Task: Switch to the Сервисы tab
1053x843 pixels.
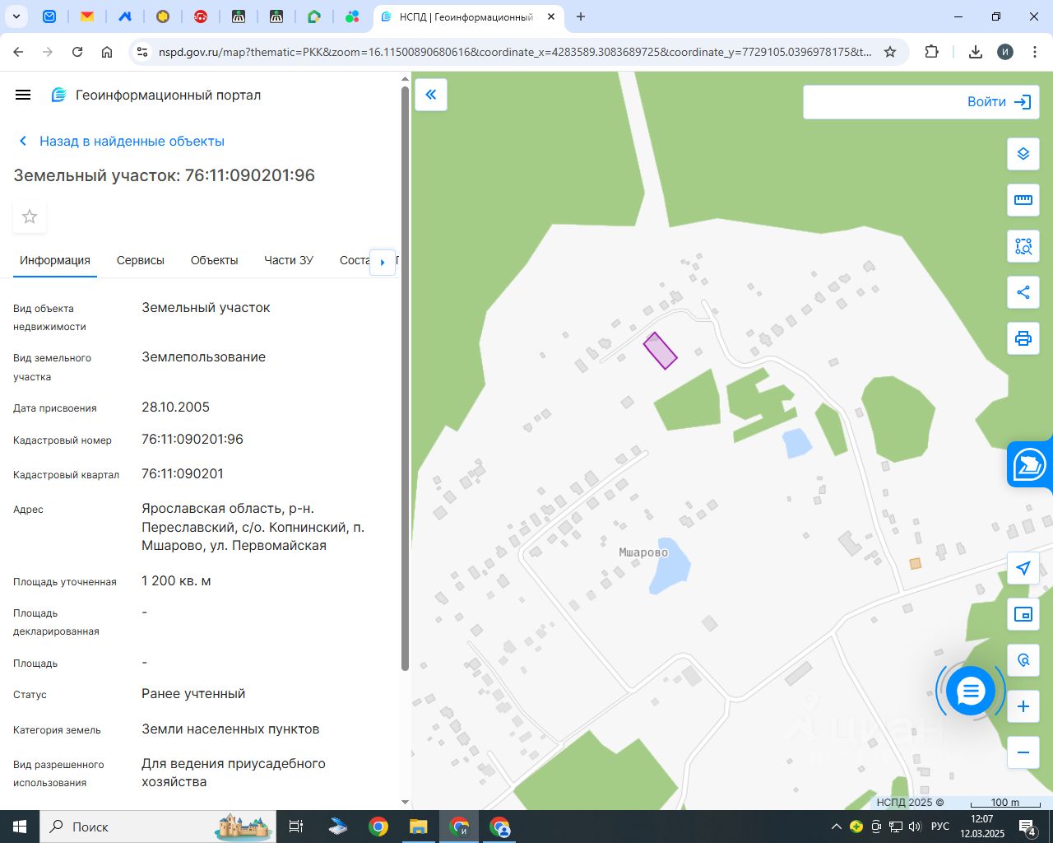Action: click(141, 260)
